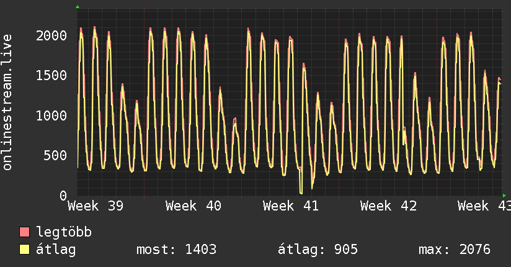Screen dimensions: 511x267
Task: Click the 1000 y-axis value
Action: [51, 115]
